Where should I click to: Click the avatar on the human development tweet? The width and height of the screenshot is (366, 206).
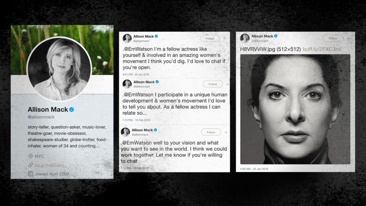127,84
